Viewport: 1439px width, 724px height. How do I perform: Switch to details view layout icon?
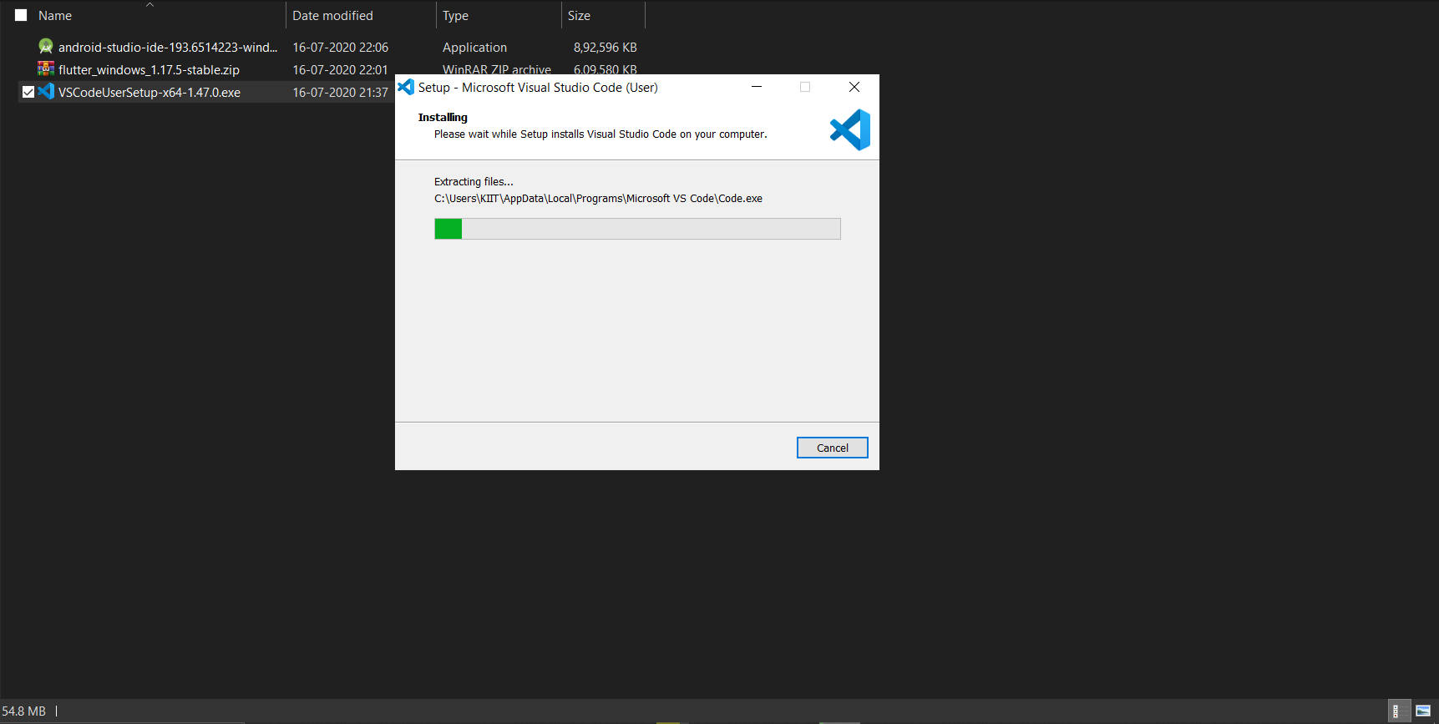click(x=1400, y=711)
